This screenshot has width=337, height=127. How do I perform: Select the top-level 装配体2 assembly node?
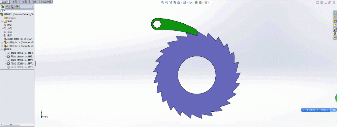[x=17, y=14]
